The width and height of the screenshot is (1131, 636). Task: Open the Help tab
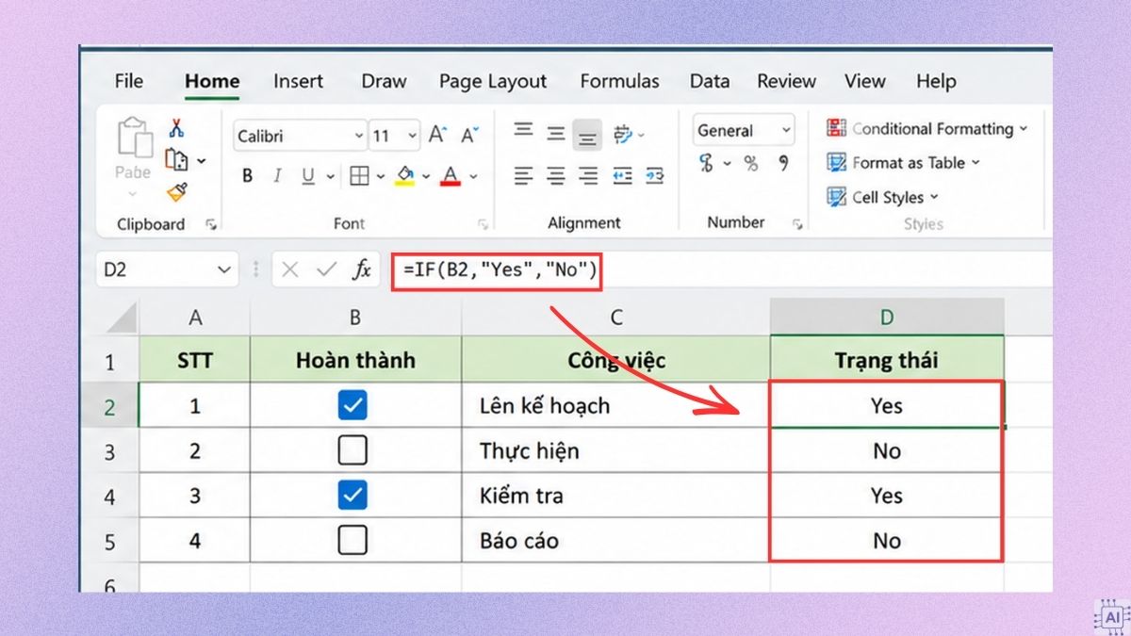936,81
